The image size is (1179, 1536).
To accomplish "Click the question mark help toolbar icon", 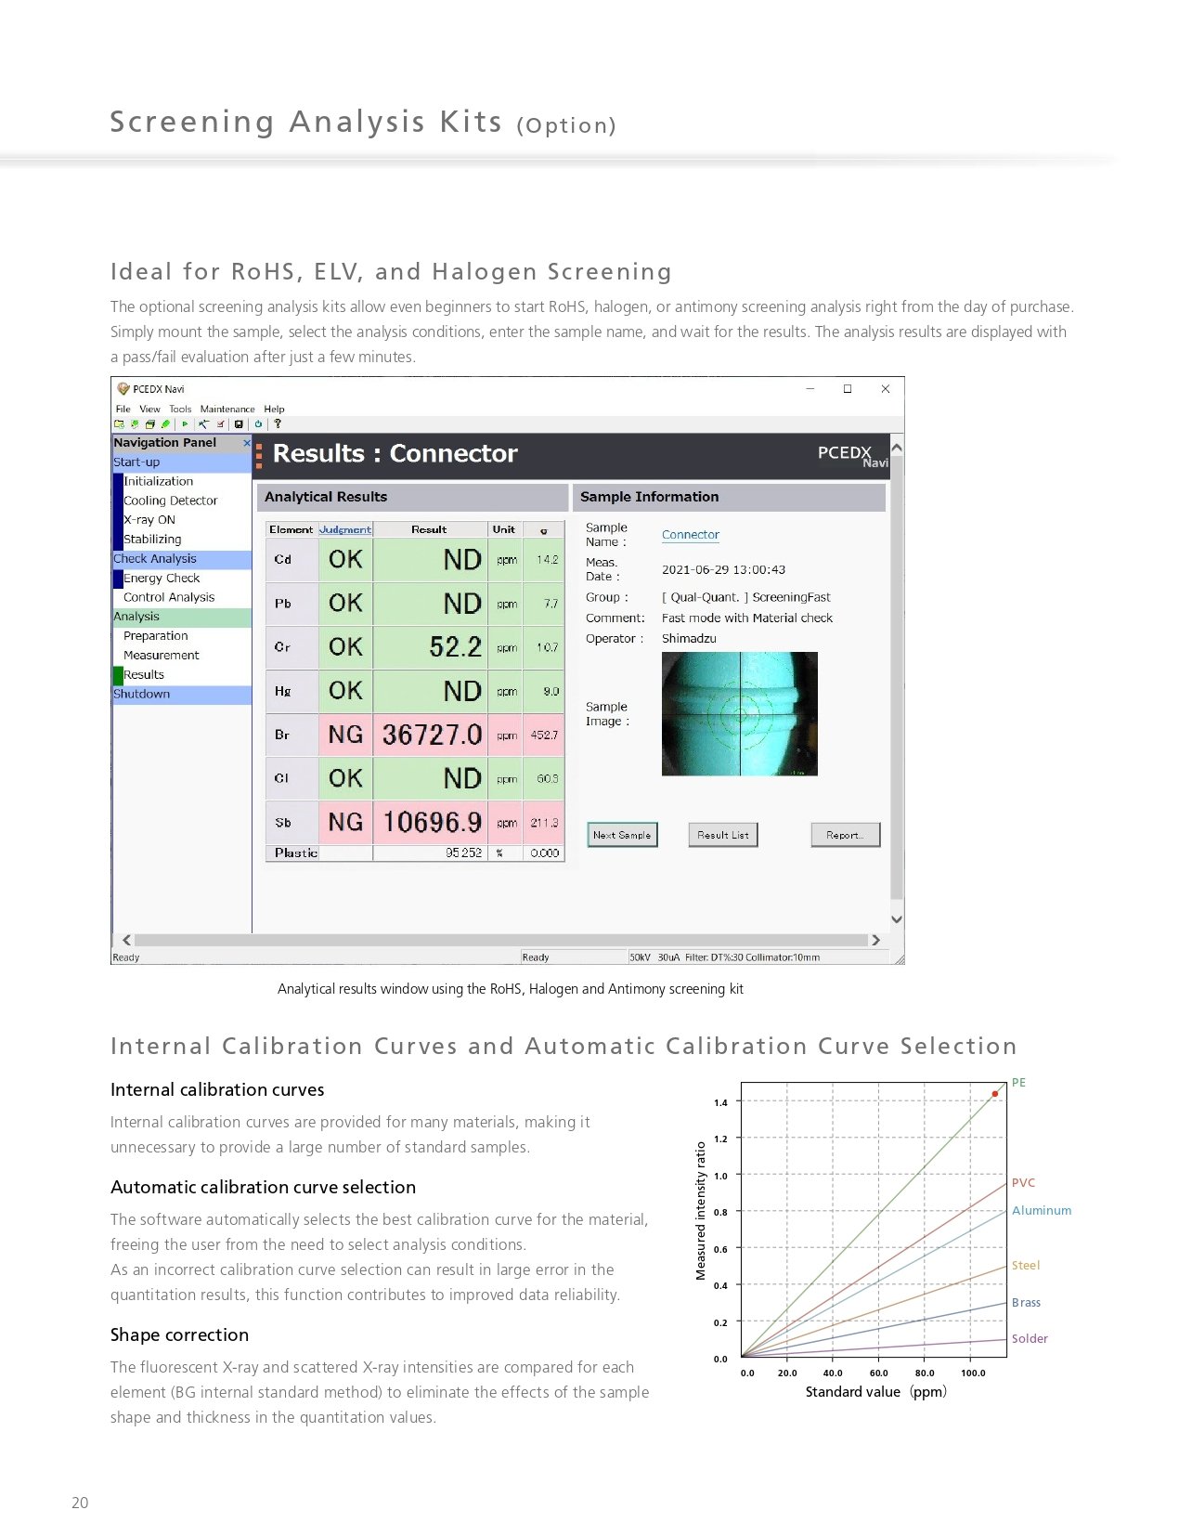I will pos(278,424).
